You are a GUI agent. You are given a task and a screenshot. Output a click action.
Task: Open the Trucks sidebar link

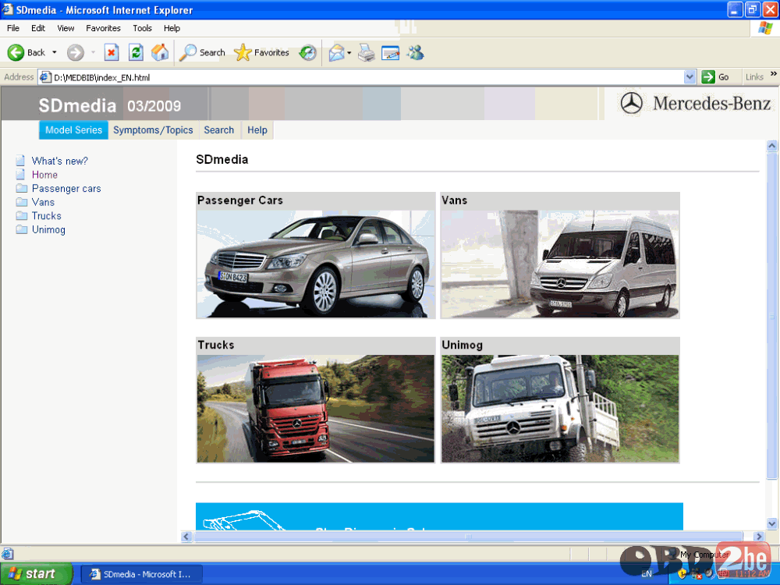tap(46, 215)
